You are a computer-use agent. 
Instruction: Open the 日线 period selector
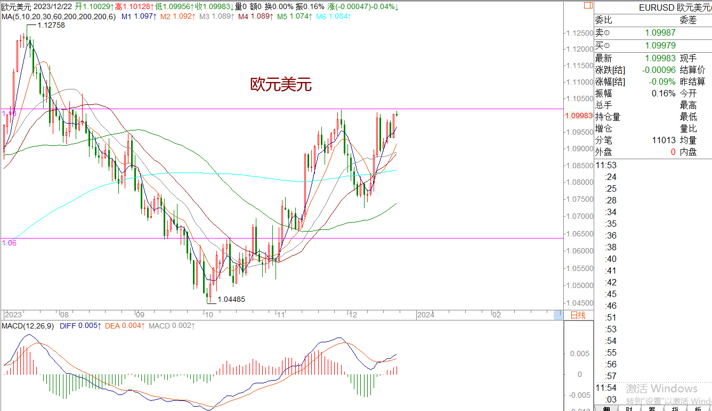pyautogui.click(x=578, y=315)
